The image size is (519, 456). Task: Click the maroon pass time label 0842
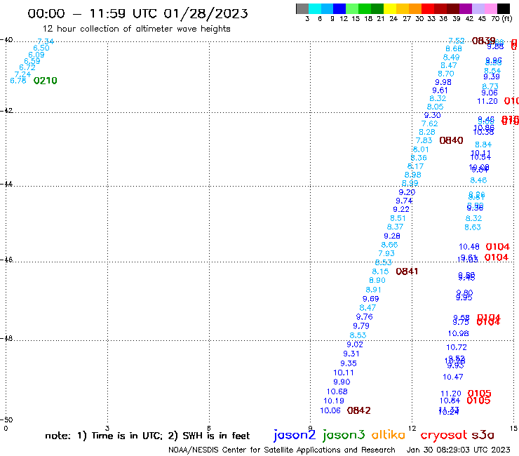pyautogui.click(x=359, y=410)
